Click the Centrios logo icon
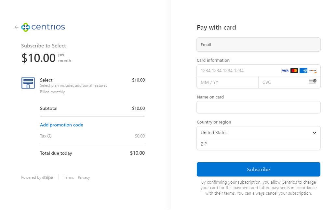 coord(26,27)
